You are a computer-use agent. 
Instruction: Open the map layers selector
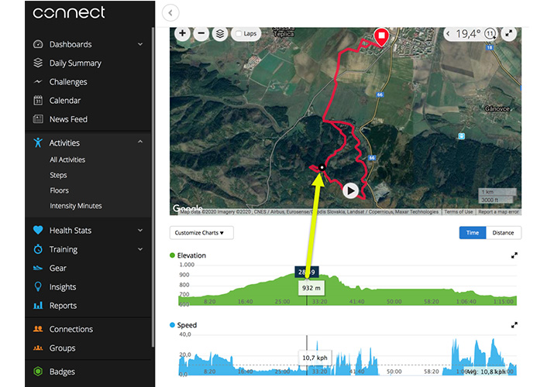click(x=221, y=33)
